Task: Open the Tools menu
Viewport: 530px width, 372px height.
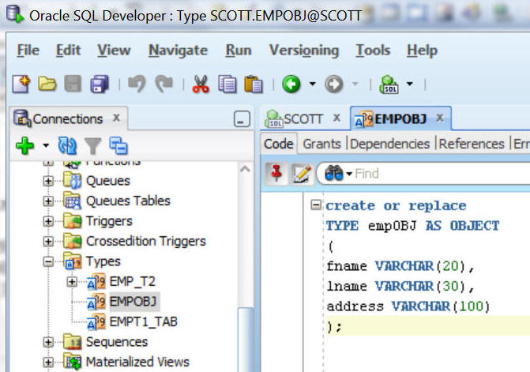Action: 373,51
